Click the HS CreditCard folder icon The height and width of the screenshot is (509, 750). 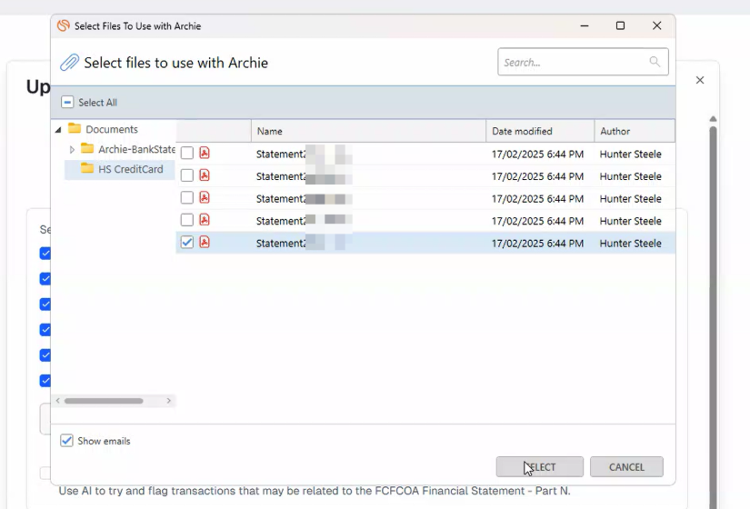click(x=87, y=168)
